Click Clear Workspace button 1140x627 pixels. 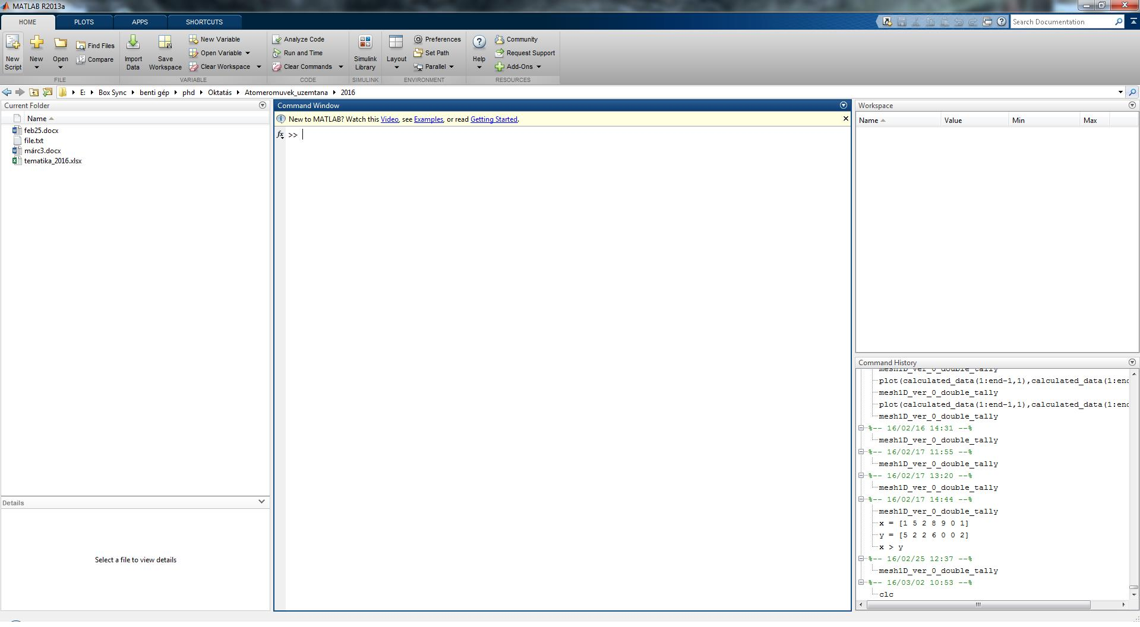pos(220,66)
